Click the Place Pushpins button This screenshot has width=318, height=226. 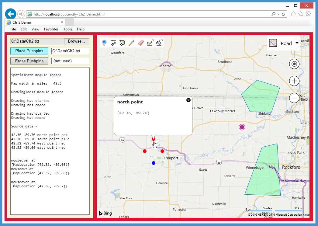click(29, 51)
